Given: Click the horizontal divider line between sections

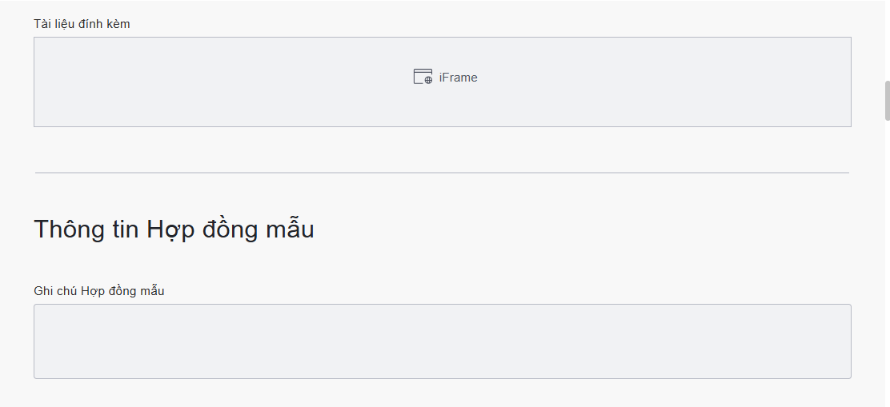Looking at the screenshot, I should (442, 173).
